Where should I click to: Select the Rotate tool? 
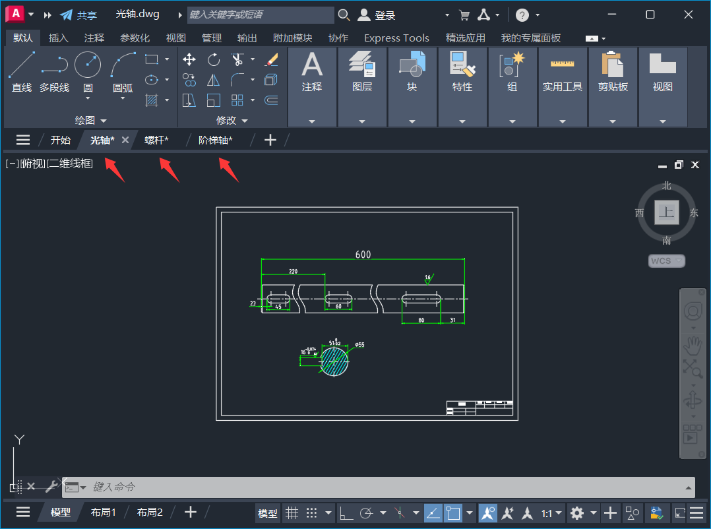point(213,59)
